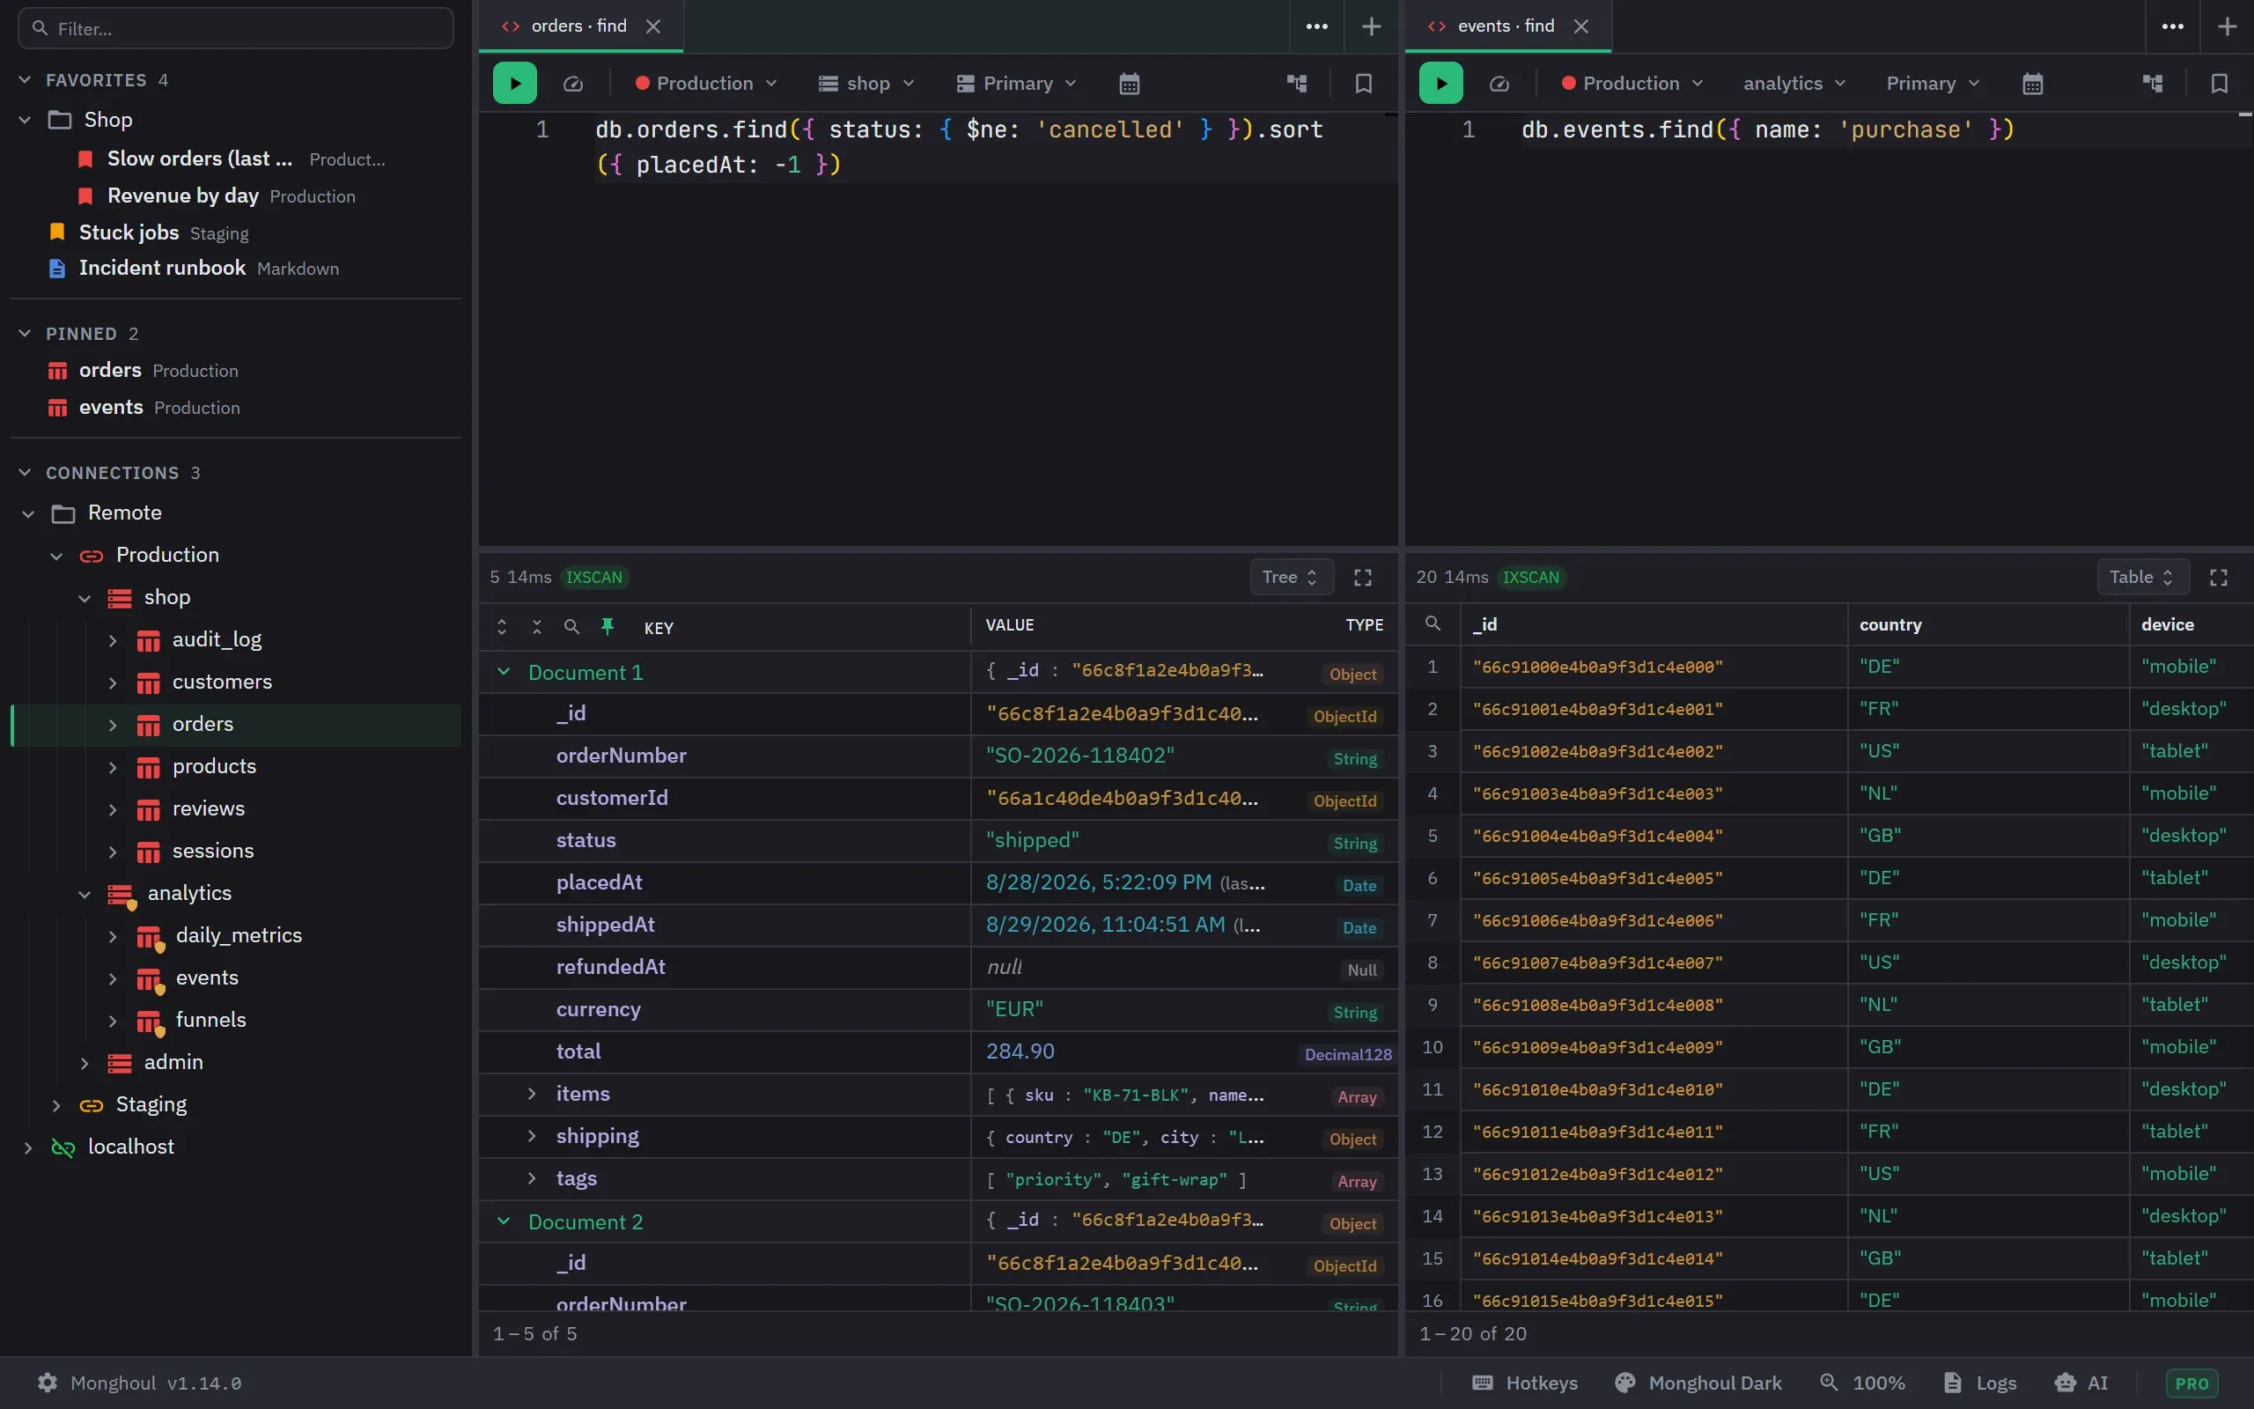Open Logs from status bar
The height and width of the screenshot is (1409, 2254).
click(x=1980, y=1383)
